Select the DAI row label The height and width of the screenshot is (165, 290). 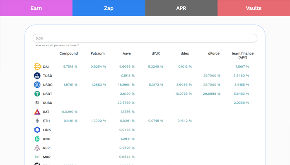point(46,67)
